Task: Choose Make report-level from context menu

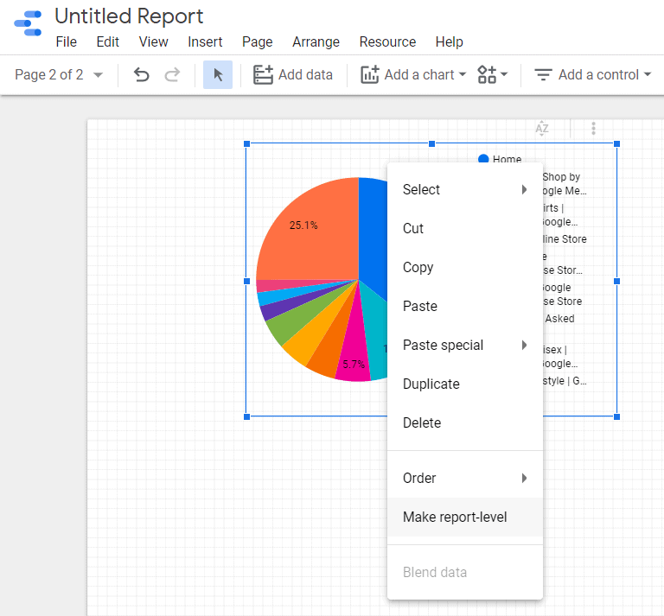Action: point(456,518)
